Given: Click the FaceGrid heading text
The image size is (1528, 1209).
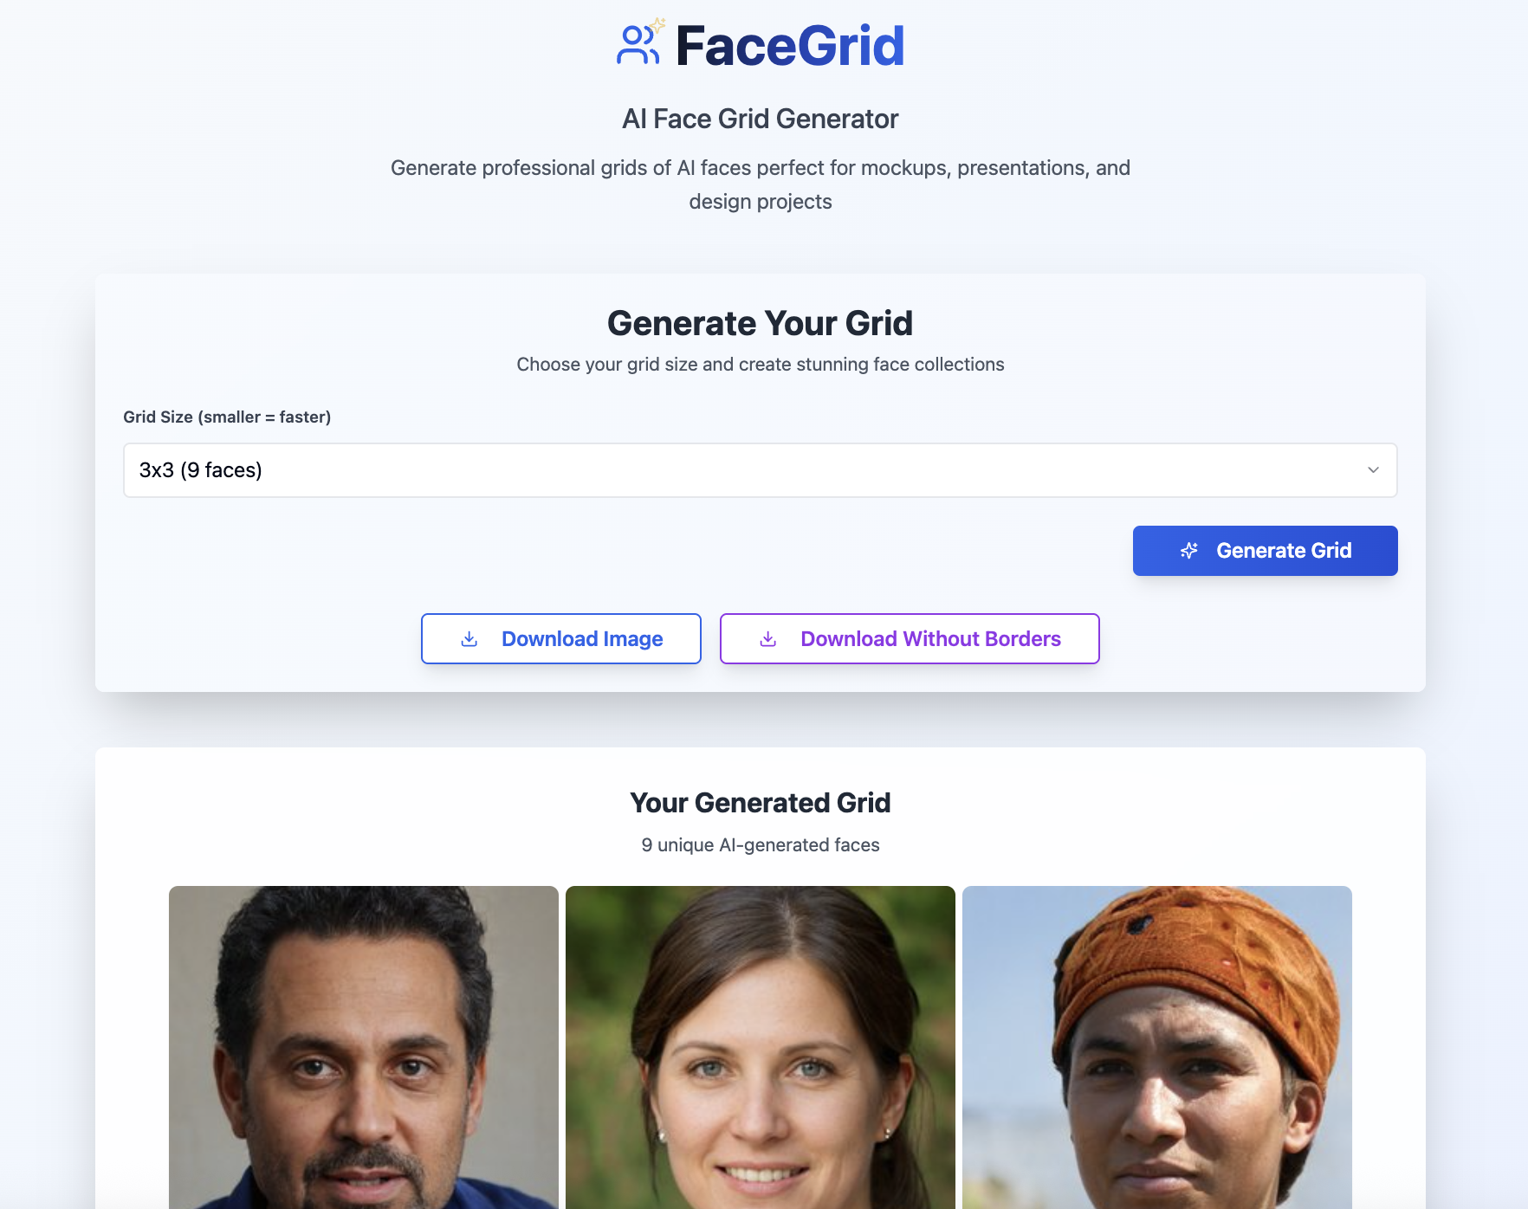Looking at the screenshot, I should tap(789, 45).
